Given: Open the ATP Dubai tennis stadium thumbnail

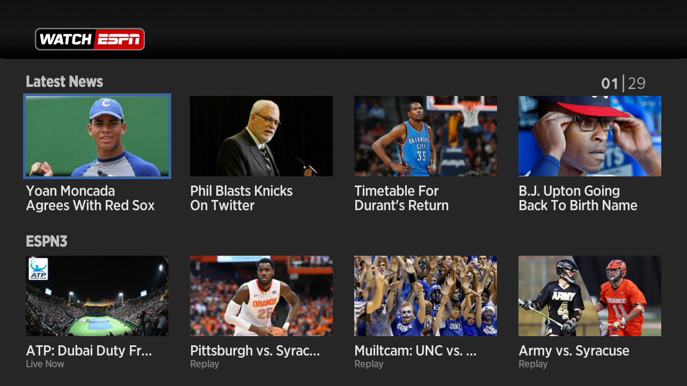Looking at the screenshot, I should click(x=97, y=296).
